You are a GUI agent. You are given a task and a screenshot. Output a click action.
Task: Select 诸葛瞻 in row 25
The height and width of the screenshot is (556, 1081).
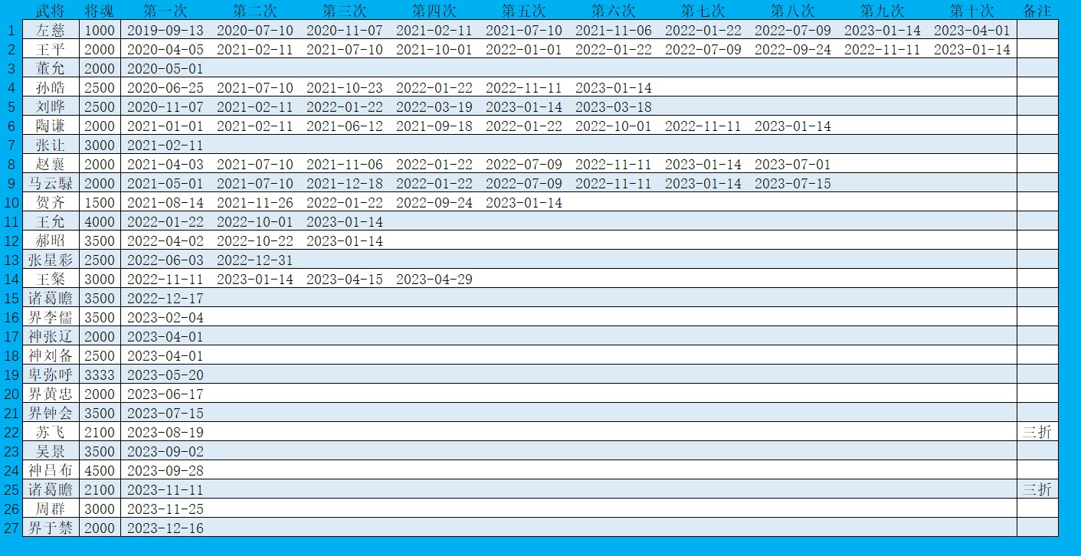click(51, 490)
